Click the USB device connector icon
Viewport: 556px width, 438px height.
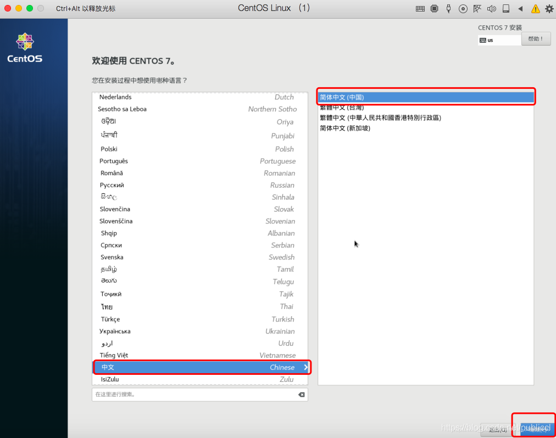[x=448, y=9]
